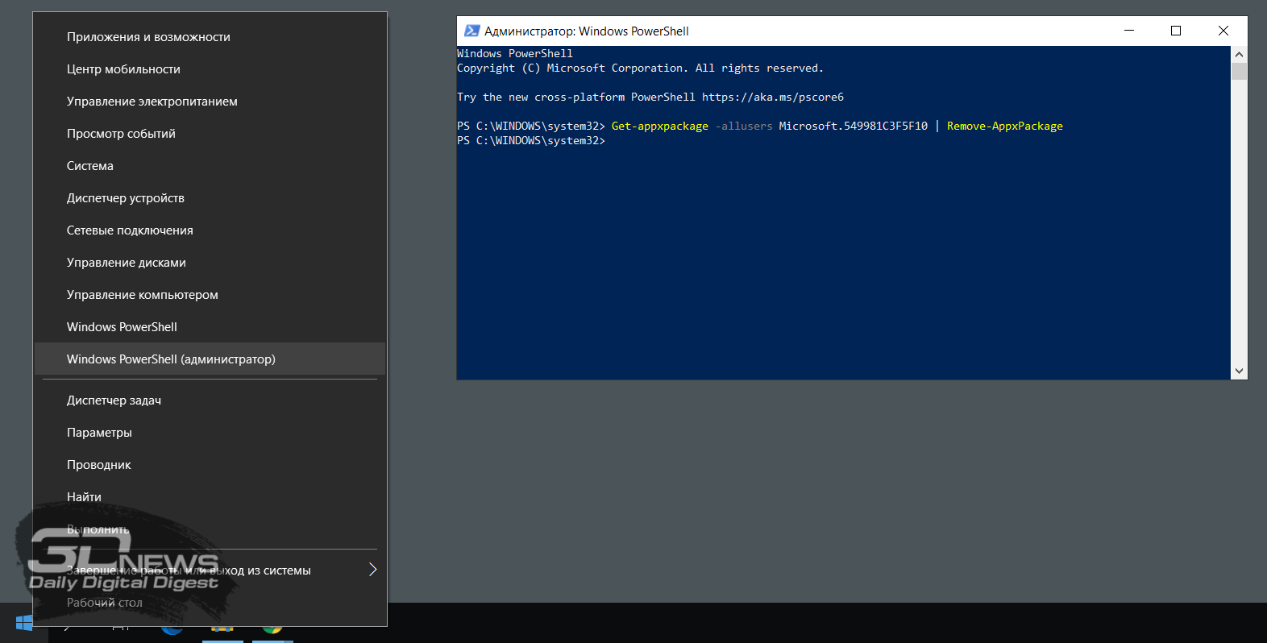Open Управление дисками
The width and height of the screenshot is (1267, 643).
pos(210,263)
